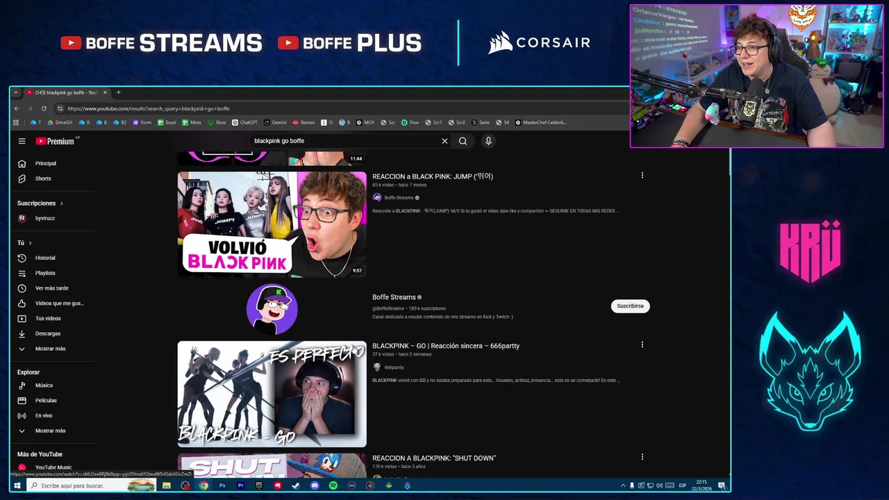Open REACCION a BLACK PINK: JUMP title
889x500 pixels.
433,176
